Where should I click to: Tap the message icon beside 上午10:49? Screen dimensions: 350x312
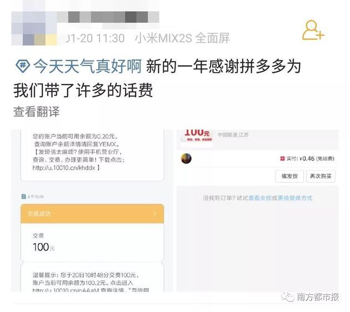(x=24, y=197)
